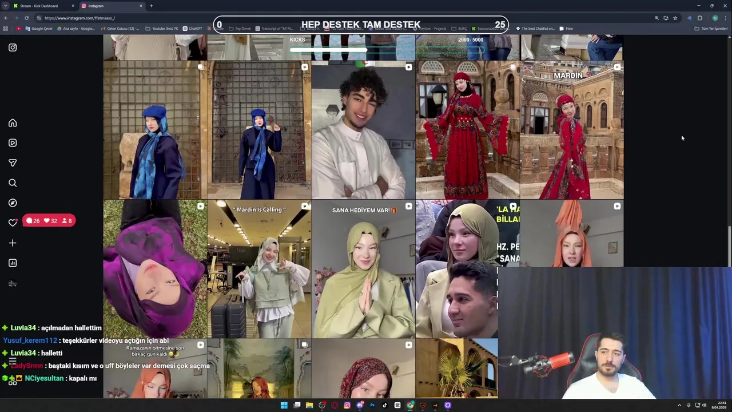This screenshot has width=732, height=412.
Task: Open the Google Çeviri bookmark
Action: click(x=39, y=29)
